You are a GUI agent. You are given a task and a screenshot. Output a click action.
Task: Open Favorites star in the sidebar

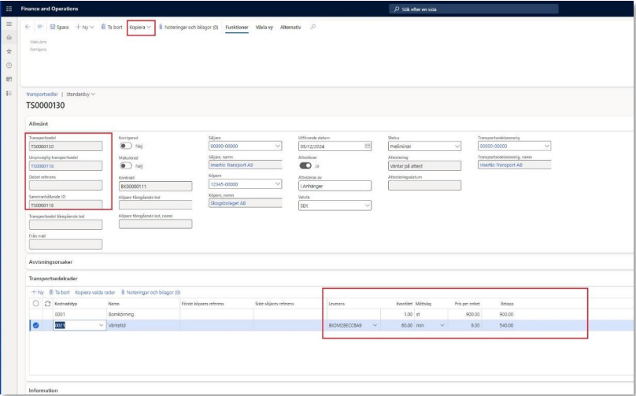click(x=9, y=51)
